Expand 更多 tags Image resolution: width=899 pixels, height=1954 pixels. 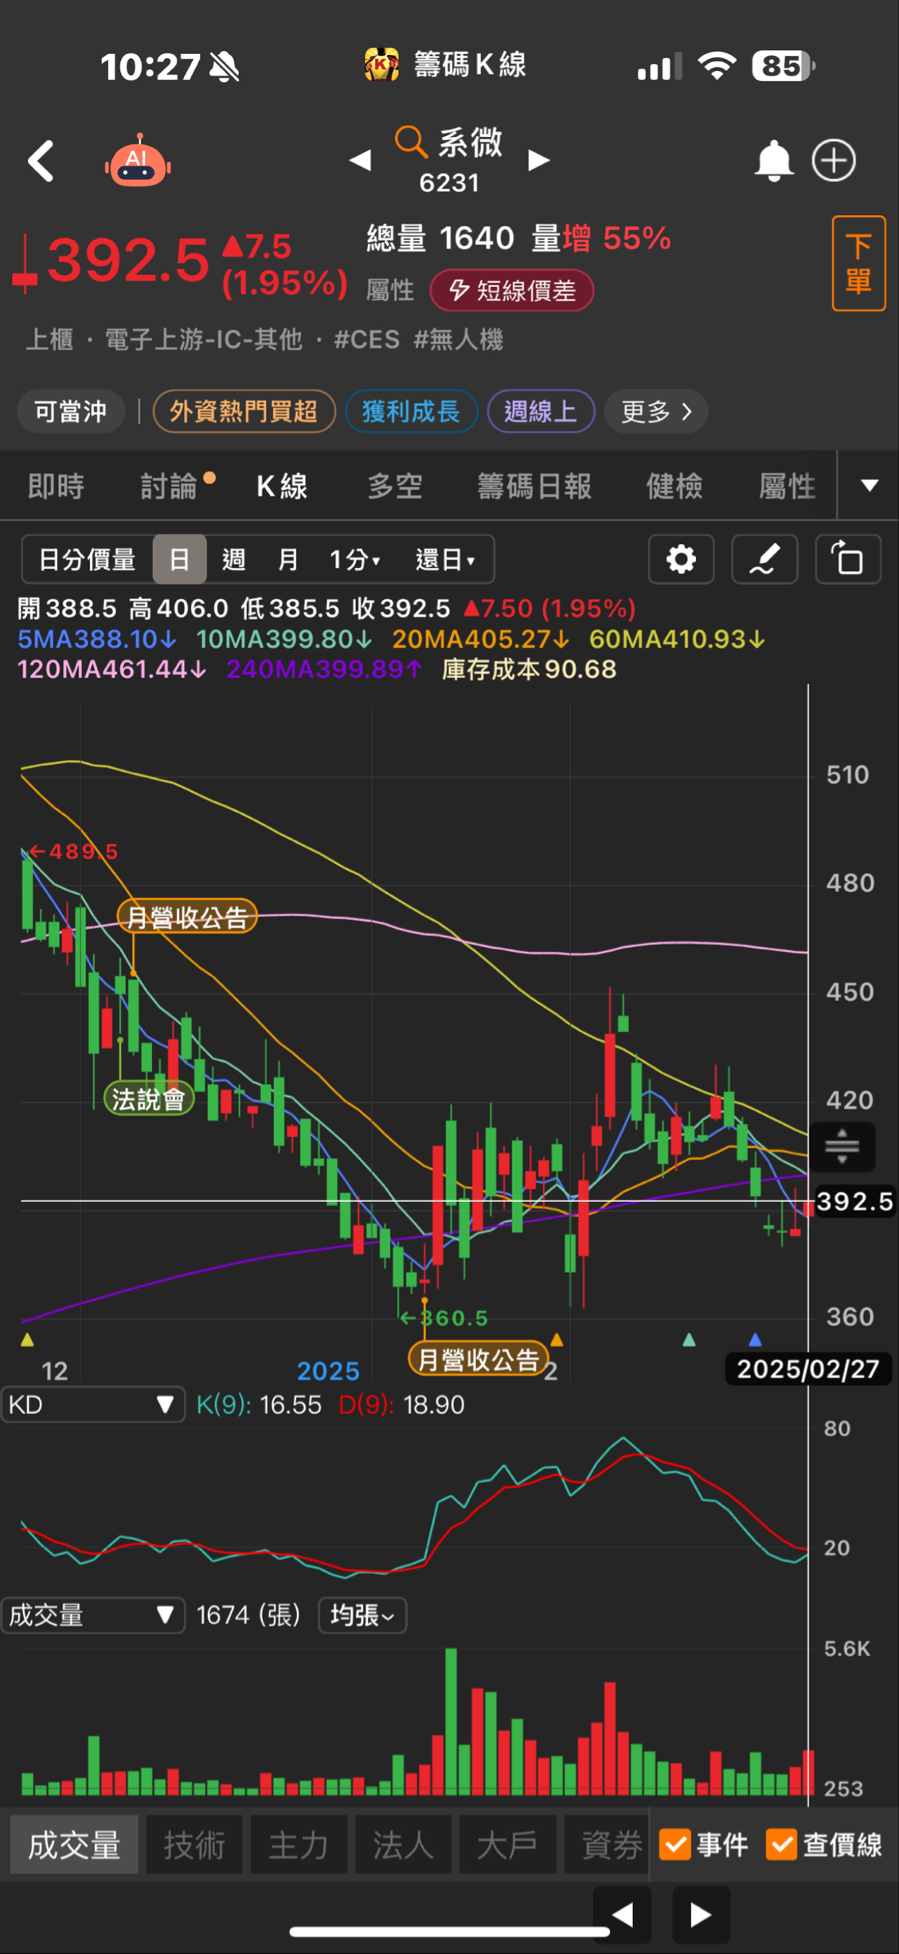(x=656, y=411)
